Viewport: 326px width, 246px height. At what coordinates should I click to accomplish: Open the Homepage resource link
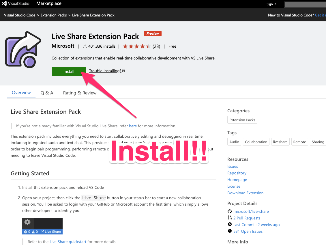tap(237, 180)
